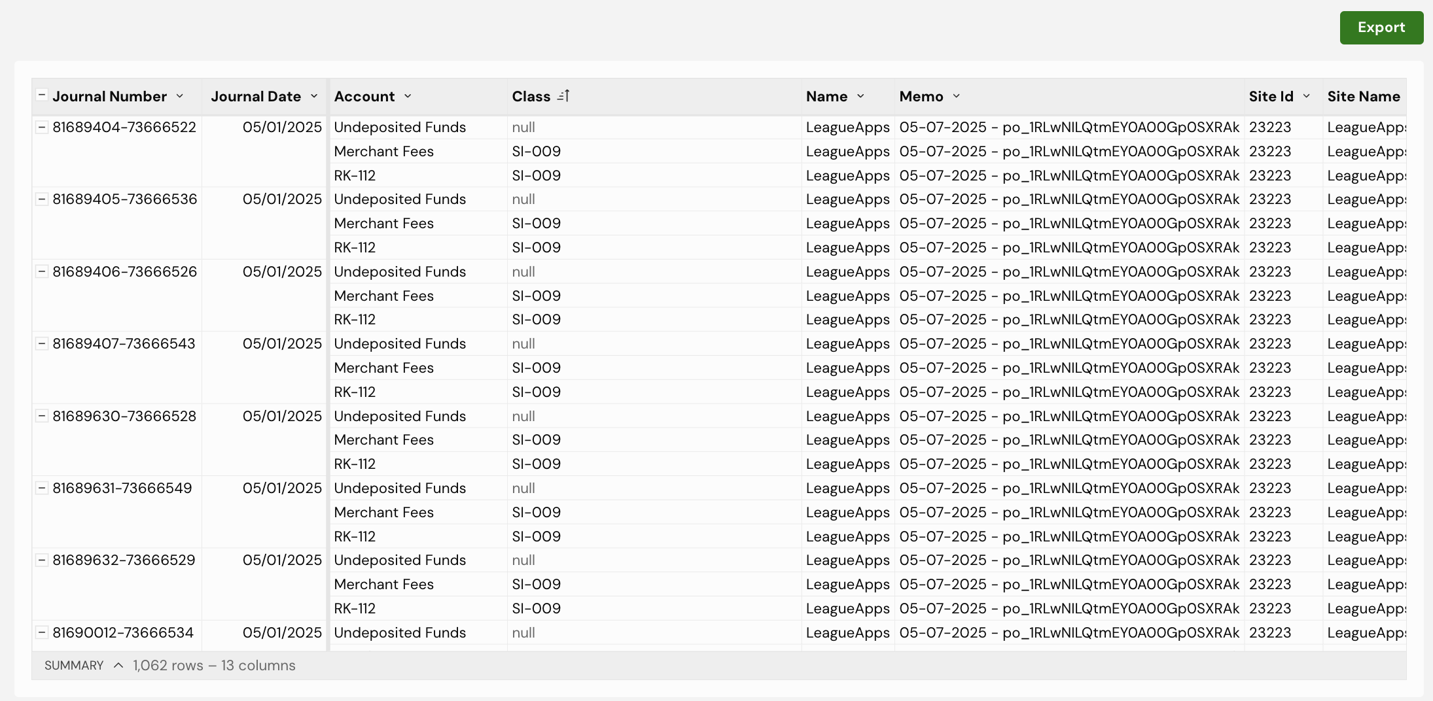This screenshot has width=1433, height=701.
Task: Select journal number cell 81689405-73666536
Action: 124,199
